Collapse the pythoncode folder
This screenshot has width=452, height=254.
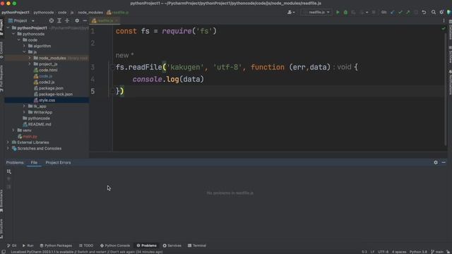(x=13, y=34)
